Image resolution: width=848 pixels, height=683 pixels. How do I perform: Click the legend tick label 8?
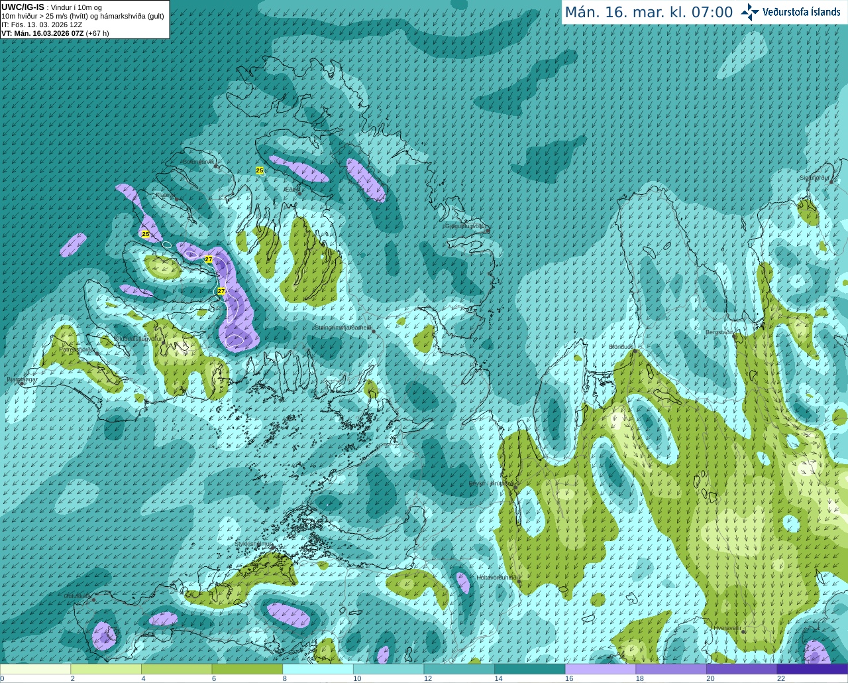[284, 678]
